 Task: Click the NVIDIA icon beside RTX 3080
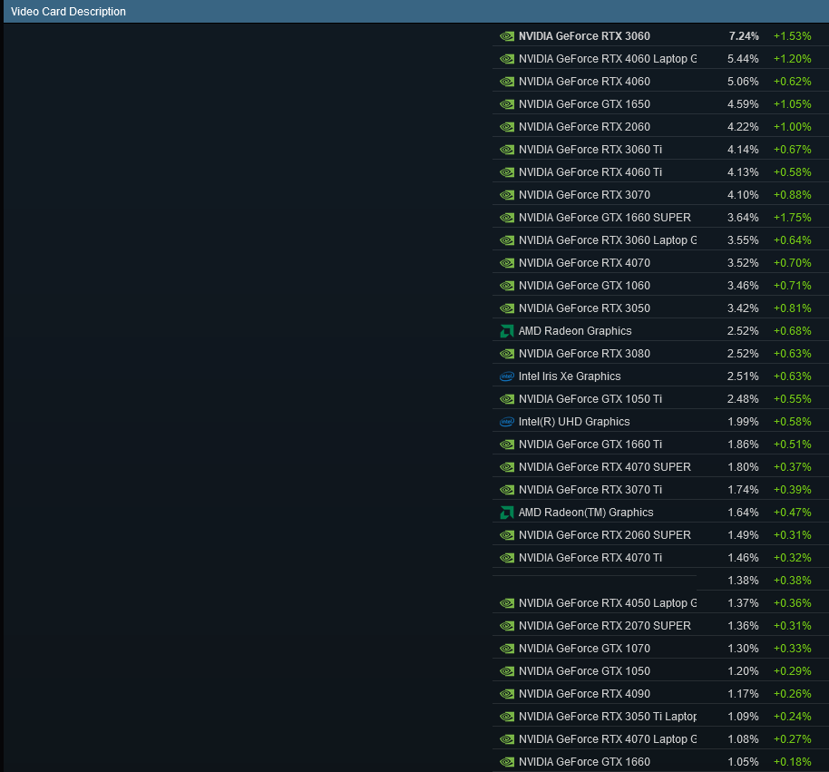(x=506, y=354)
